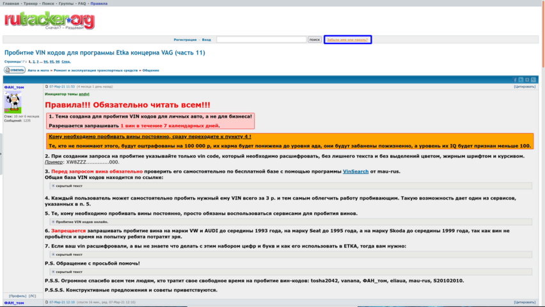545x307 pixels.
Task: Click the поиск search button
Action: (x=315, y=40)
